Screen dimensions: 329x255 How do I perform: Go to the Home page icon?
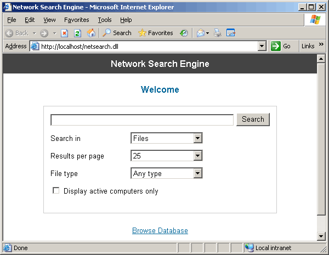91,33
